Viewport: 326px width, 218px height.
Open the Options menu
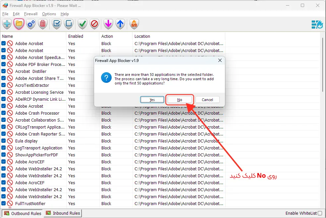pos(49,14)
